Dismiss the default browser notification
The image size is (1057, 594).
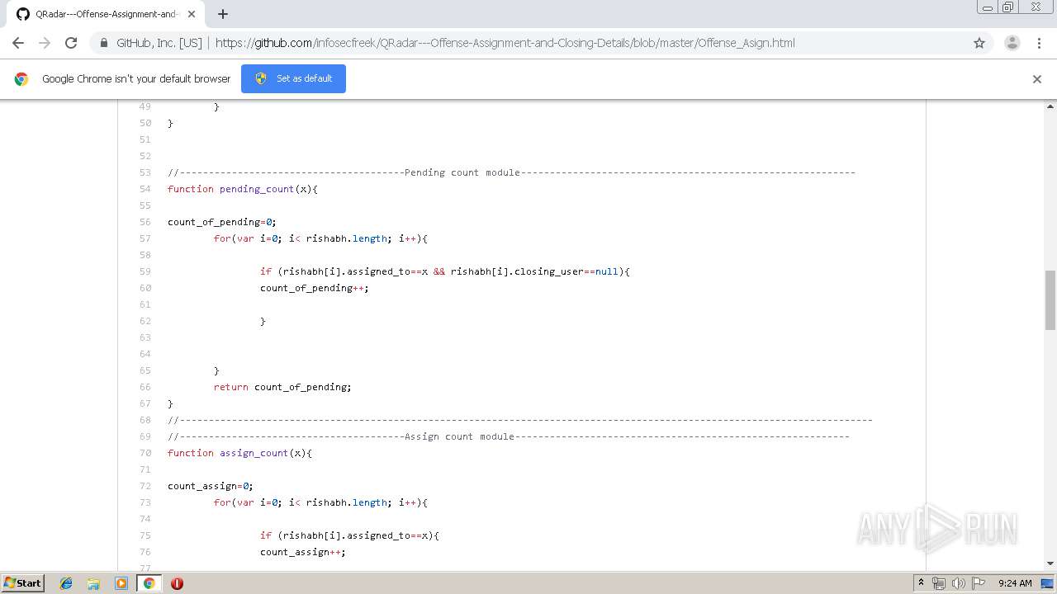(1037, 79)
